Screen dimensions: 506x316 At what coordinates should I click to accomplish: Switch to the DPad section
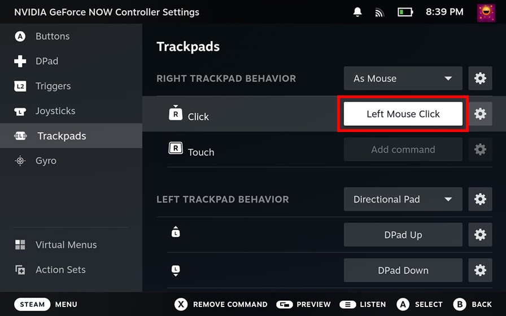[47, 61]
